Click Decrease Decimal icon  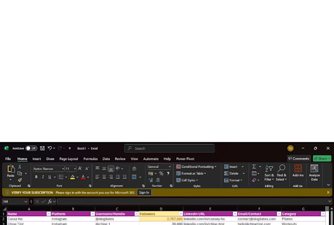pos(158,180)
